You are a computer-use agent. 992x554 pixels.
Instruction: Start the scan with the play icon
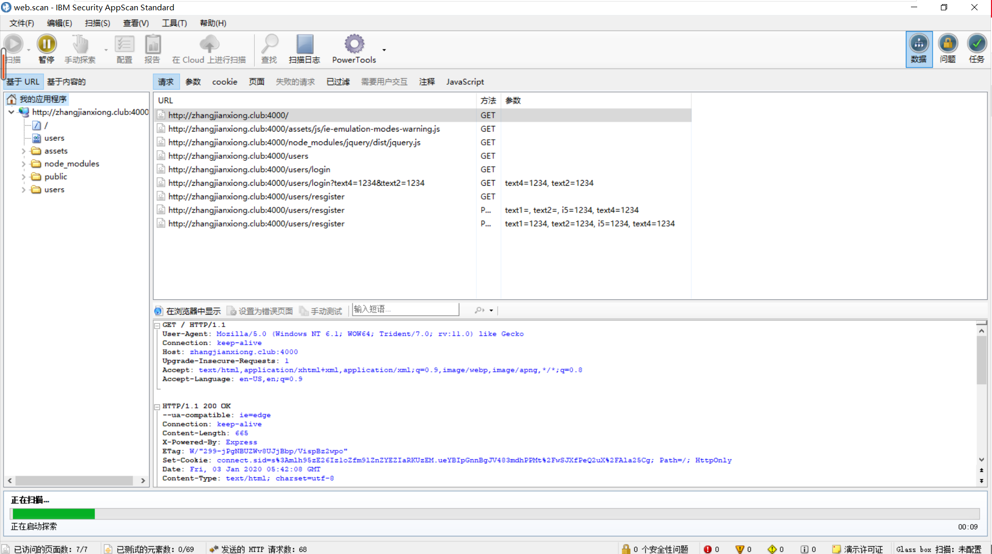coord(13,44)
